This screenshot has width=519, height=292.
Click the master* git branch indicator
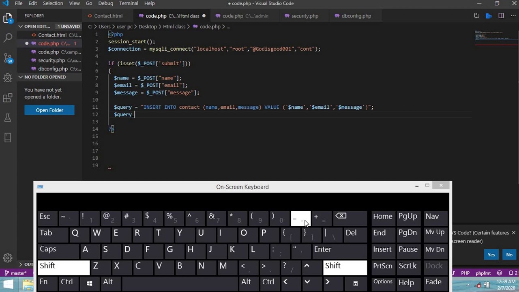(x=15, y=273)
